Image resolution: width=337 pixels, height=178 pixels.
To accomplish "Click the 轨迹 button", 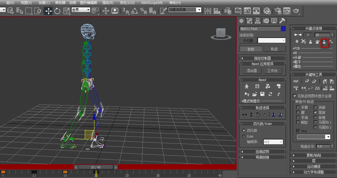I will (274, 49).
